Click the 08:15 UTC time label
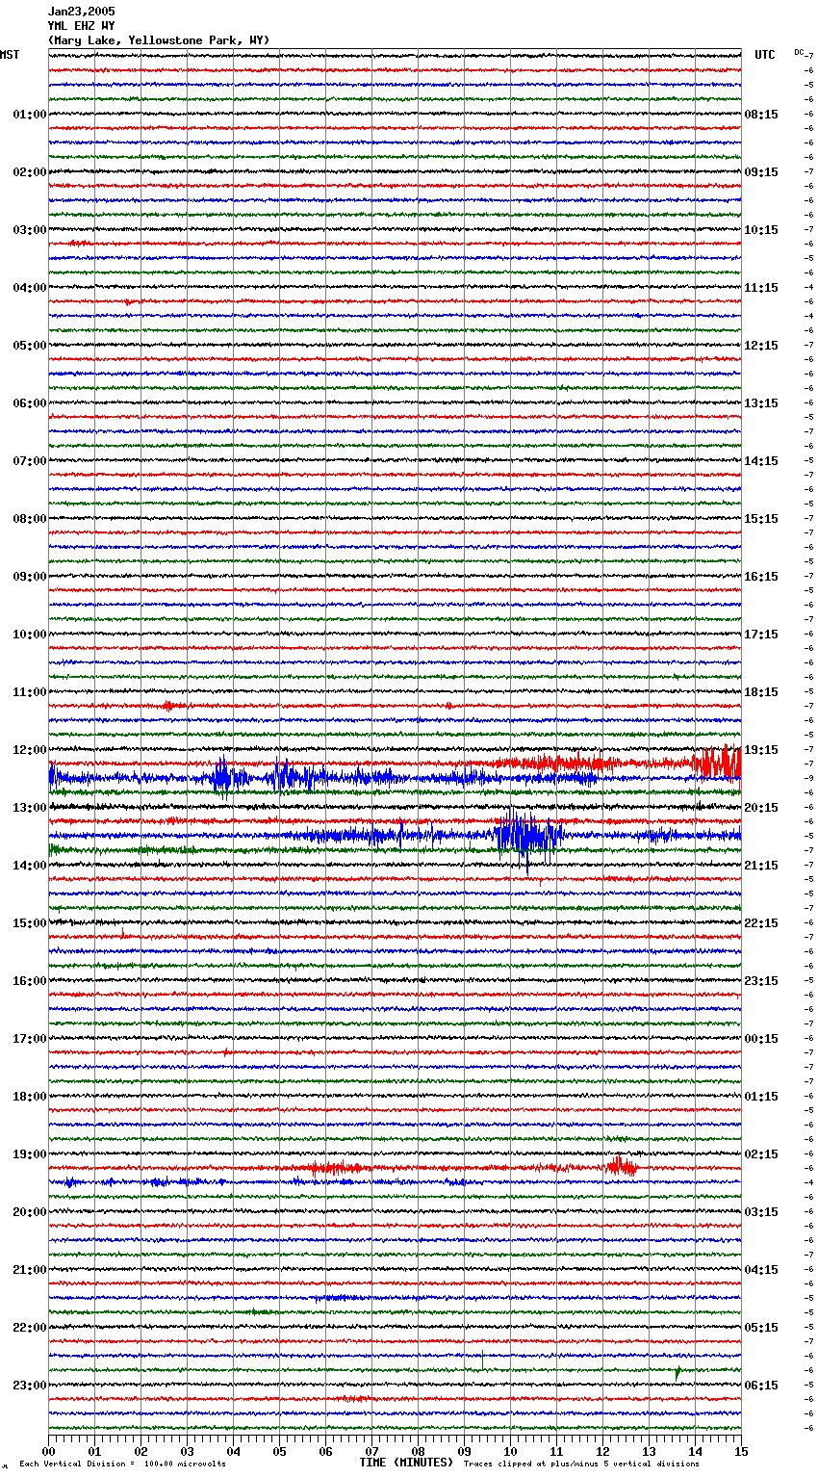Image resolution: width=818 pixels, height=1477 pixels. pyautogui.click(x=761, y=115)
